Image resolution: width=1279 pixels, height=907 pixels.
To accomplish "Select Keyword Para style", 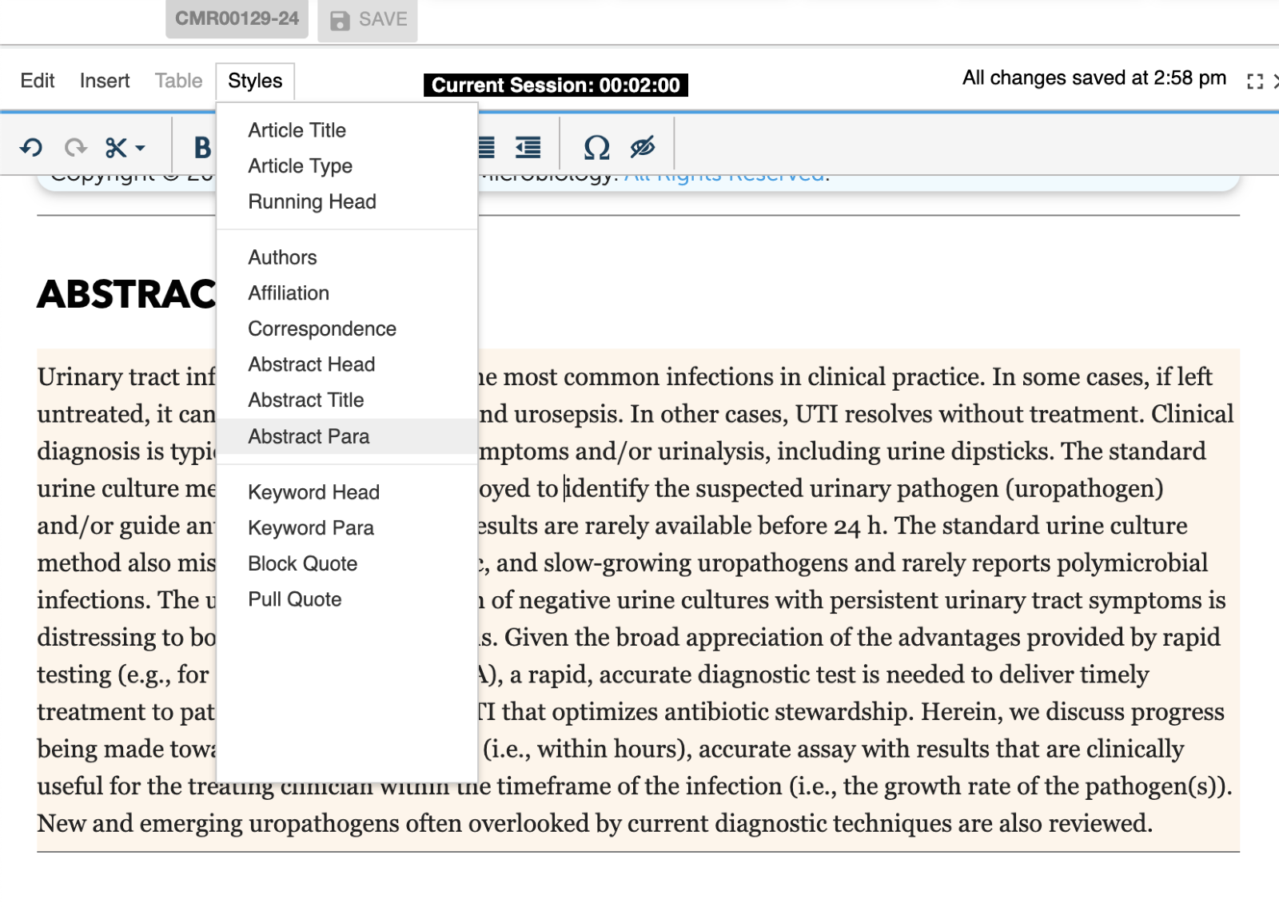I will coord(347,528).
